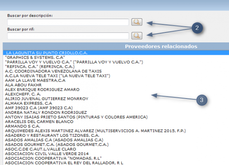Viewport: 229px width, 165px height.
Task: Choose AAM LA LLAVE MAESTRA,C.A
Action: click(x=116, y=81)
